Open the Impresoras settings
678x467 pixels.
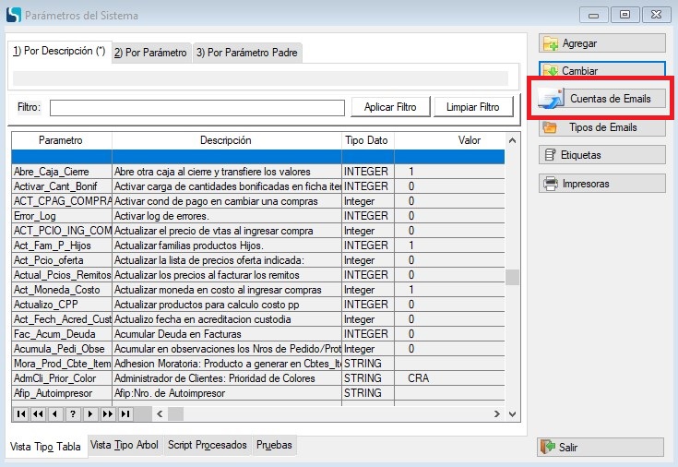601,184
